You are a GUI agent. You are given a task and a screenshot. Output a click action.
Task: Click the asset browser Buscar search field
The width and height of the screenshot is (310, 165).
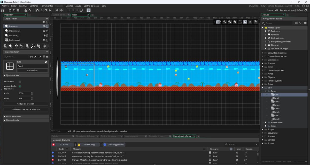coord(278,23)
